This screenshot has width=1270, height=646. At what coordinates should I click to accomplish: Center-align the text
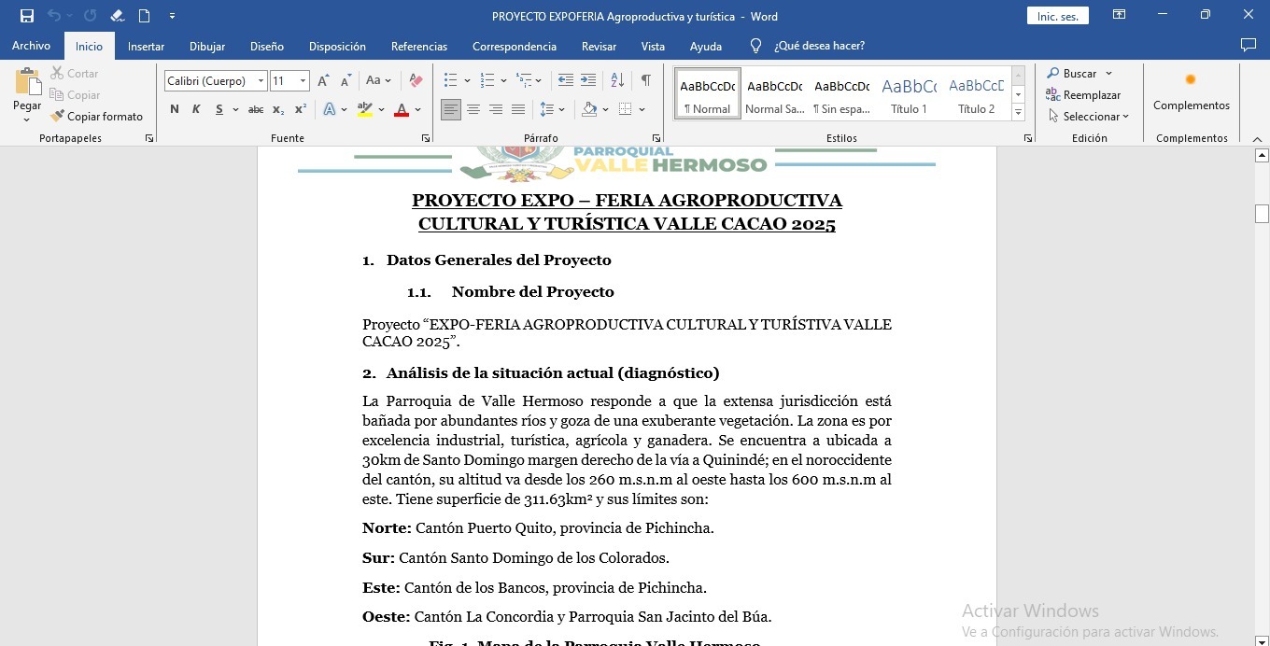pyautogui.click(x=473, y=110)
